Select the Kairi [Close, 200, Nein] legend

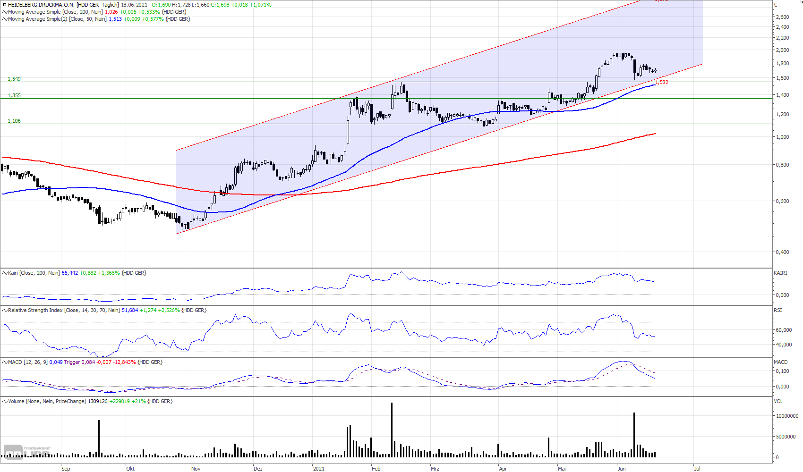pyautogui.click(x=34, y=273)
